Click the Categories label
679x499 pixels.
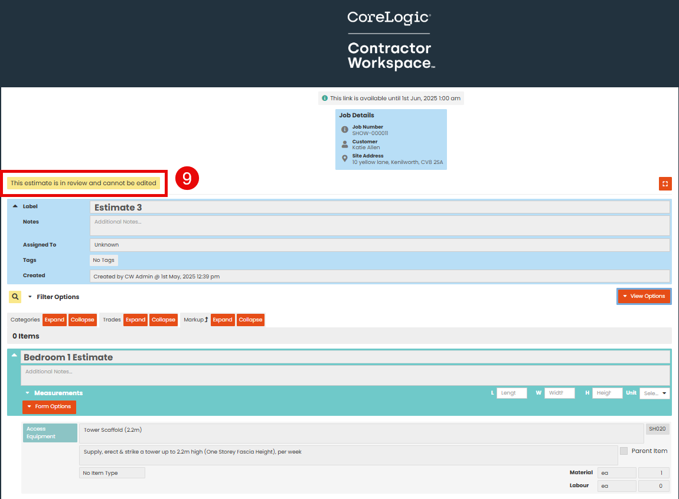[25, 320]
